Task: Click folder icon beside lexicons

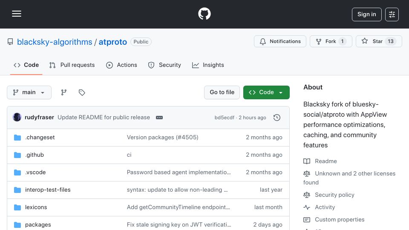Action: pos(17,207)
